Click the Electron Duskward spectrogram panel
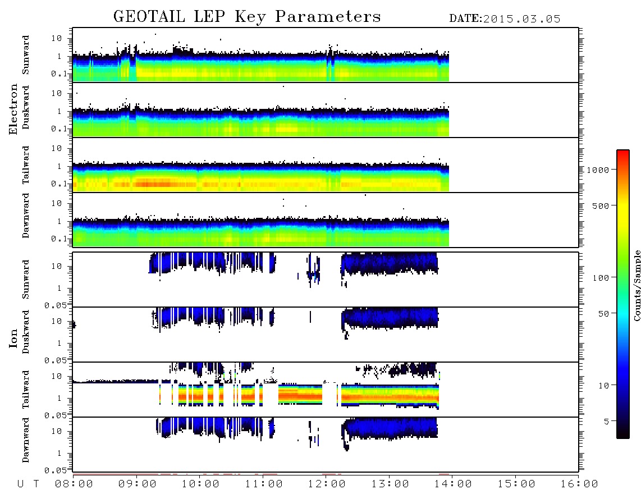This screenshot has width=641, height=494. [326, 110]
